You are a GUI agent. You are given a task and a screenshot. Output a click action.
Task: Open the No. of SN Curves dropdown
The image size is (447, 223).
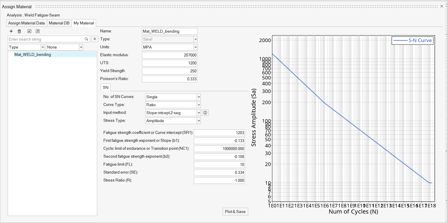pos(173,97)
